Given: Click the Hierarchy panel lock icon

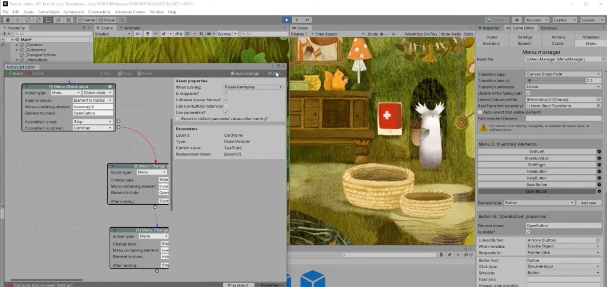Looking at the screenshot, I should (x=84, y=28).
